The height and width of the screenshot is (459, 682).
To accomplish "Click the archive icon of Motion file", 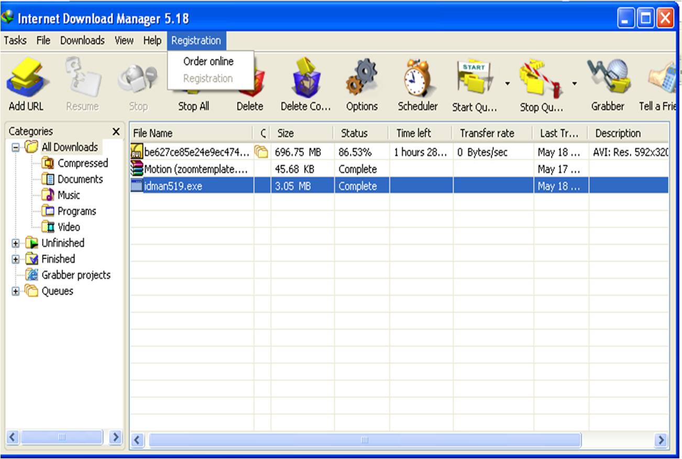I will 137,169.
